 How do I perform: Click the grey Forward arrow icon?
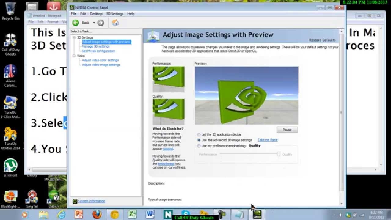100,23
